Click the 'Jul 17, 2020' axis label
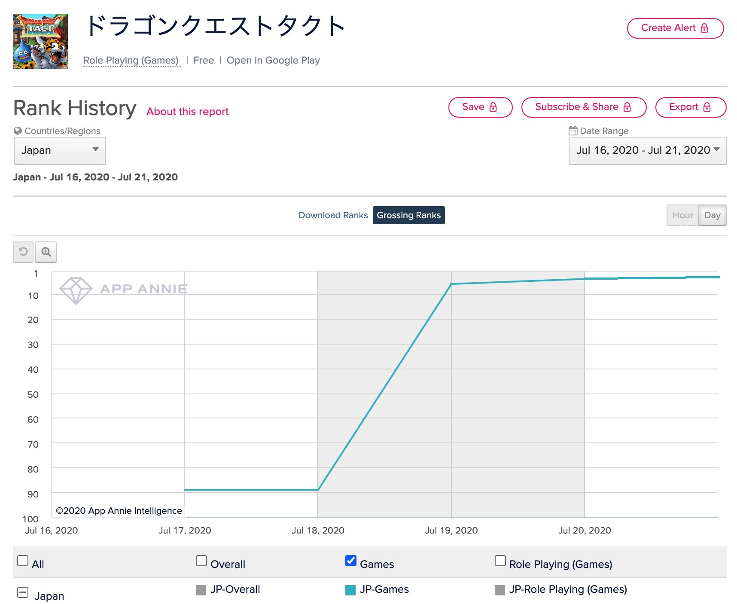 185,531
